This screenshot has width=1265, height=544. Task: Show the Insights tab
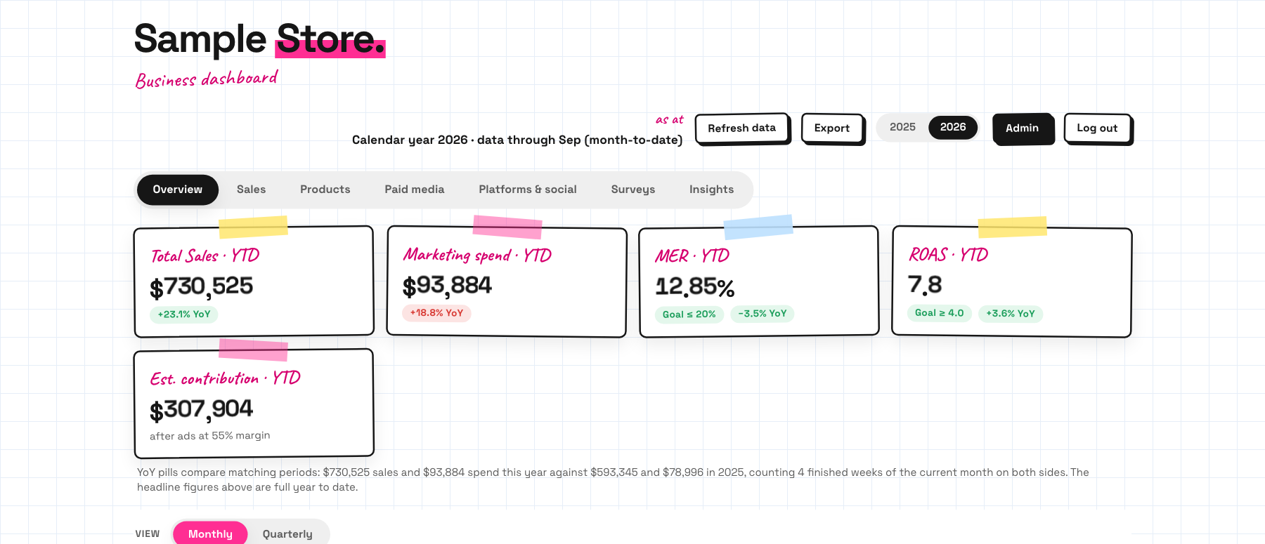pyautogui.click(x=711, y=190)
